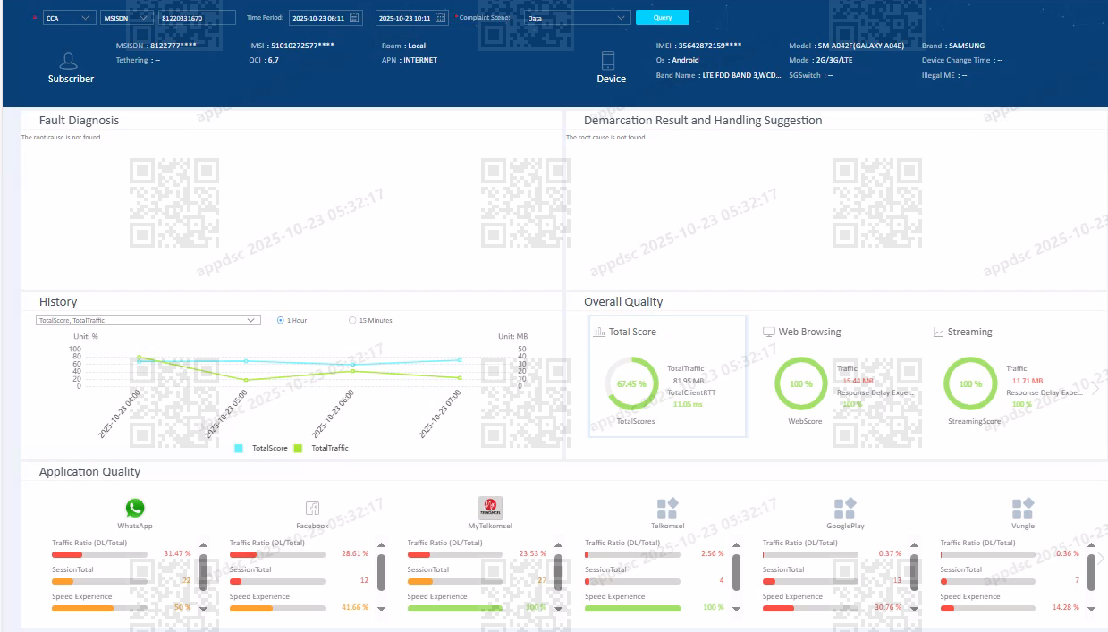Open calendar for start time 06:11
1108x632 pixels.
pos(354,17)
